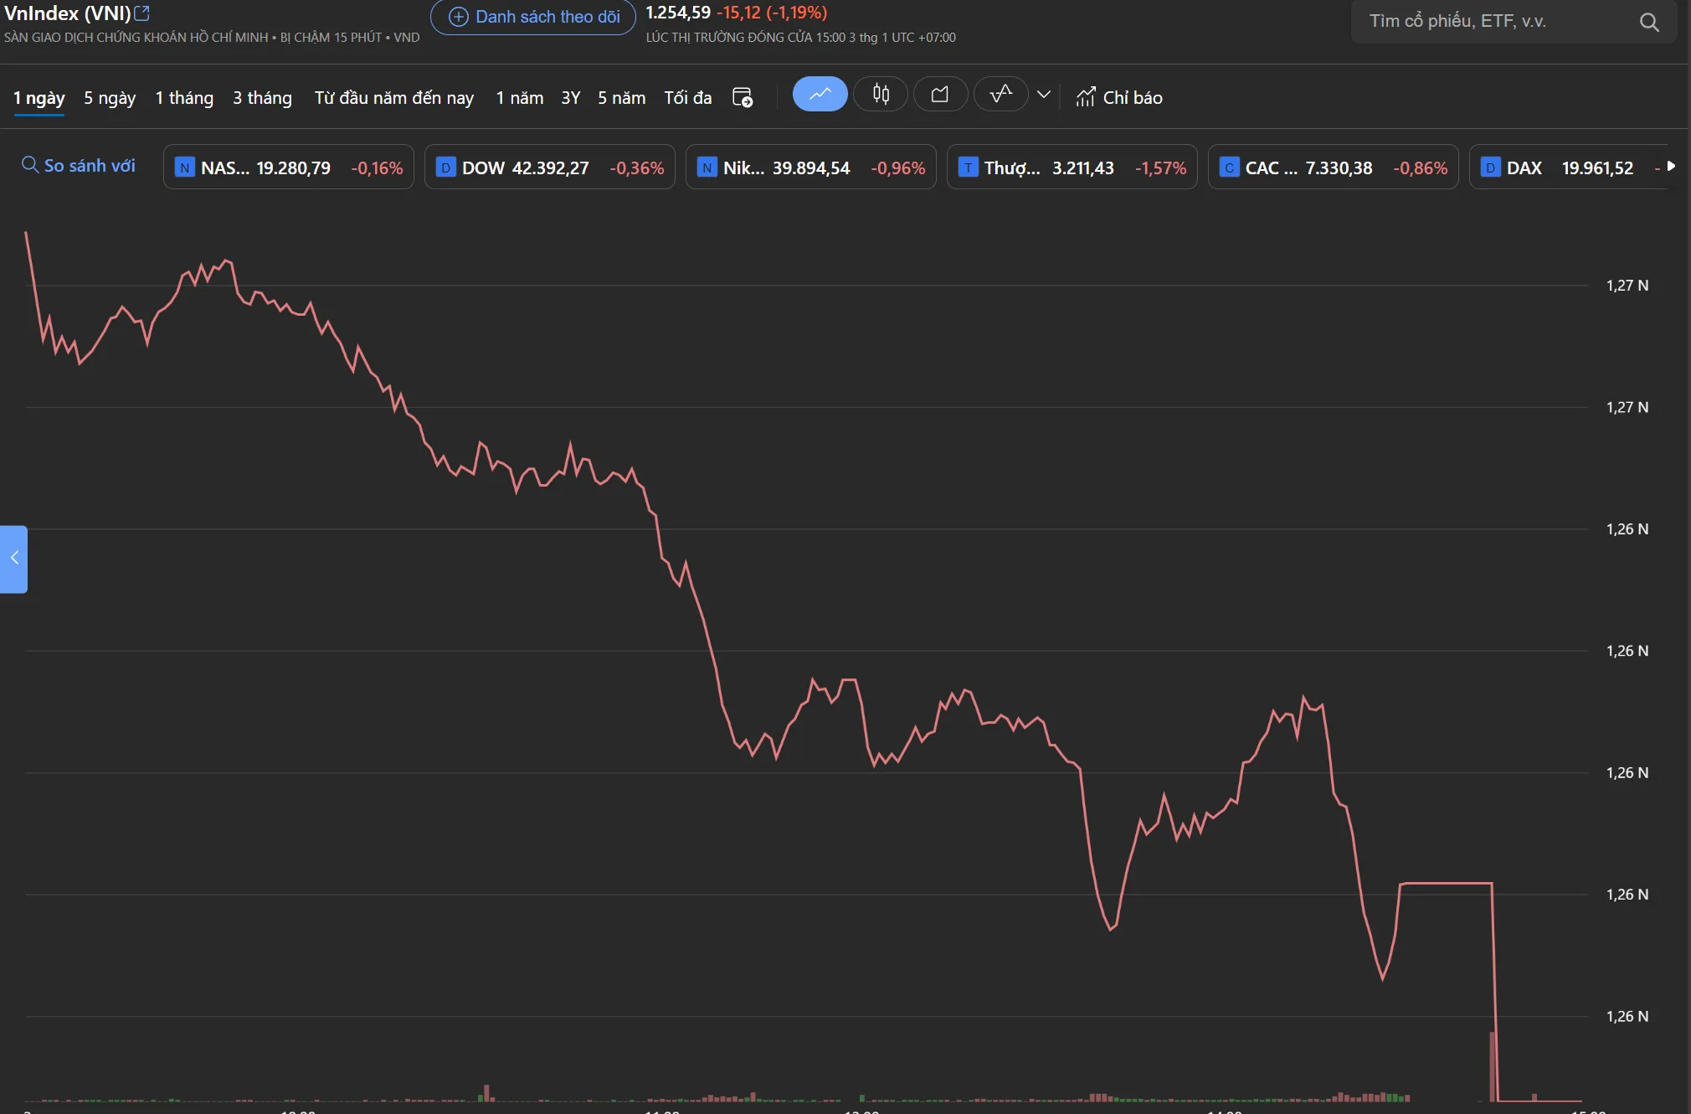Screen dimensions: 1691x1114
Task: Click the -15,12 (-1,19%) change text
Action: (x=772, y=13)
